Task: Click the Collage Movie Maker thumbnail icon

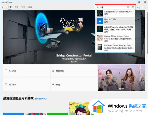Action: click(x=100, y=38)
